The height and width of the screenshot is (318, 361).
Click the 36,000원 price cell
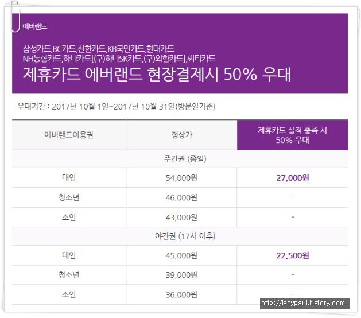[x=181, y=294]
